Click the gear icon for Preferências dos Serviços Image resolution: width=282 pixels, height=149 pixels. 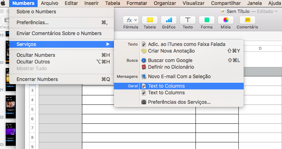pyautogui.click(x=144, y=102)
